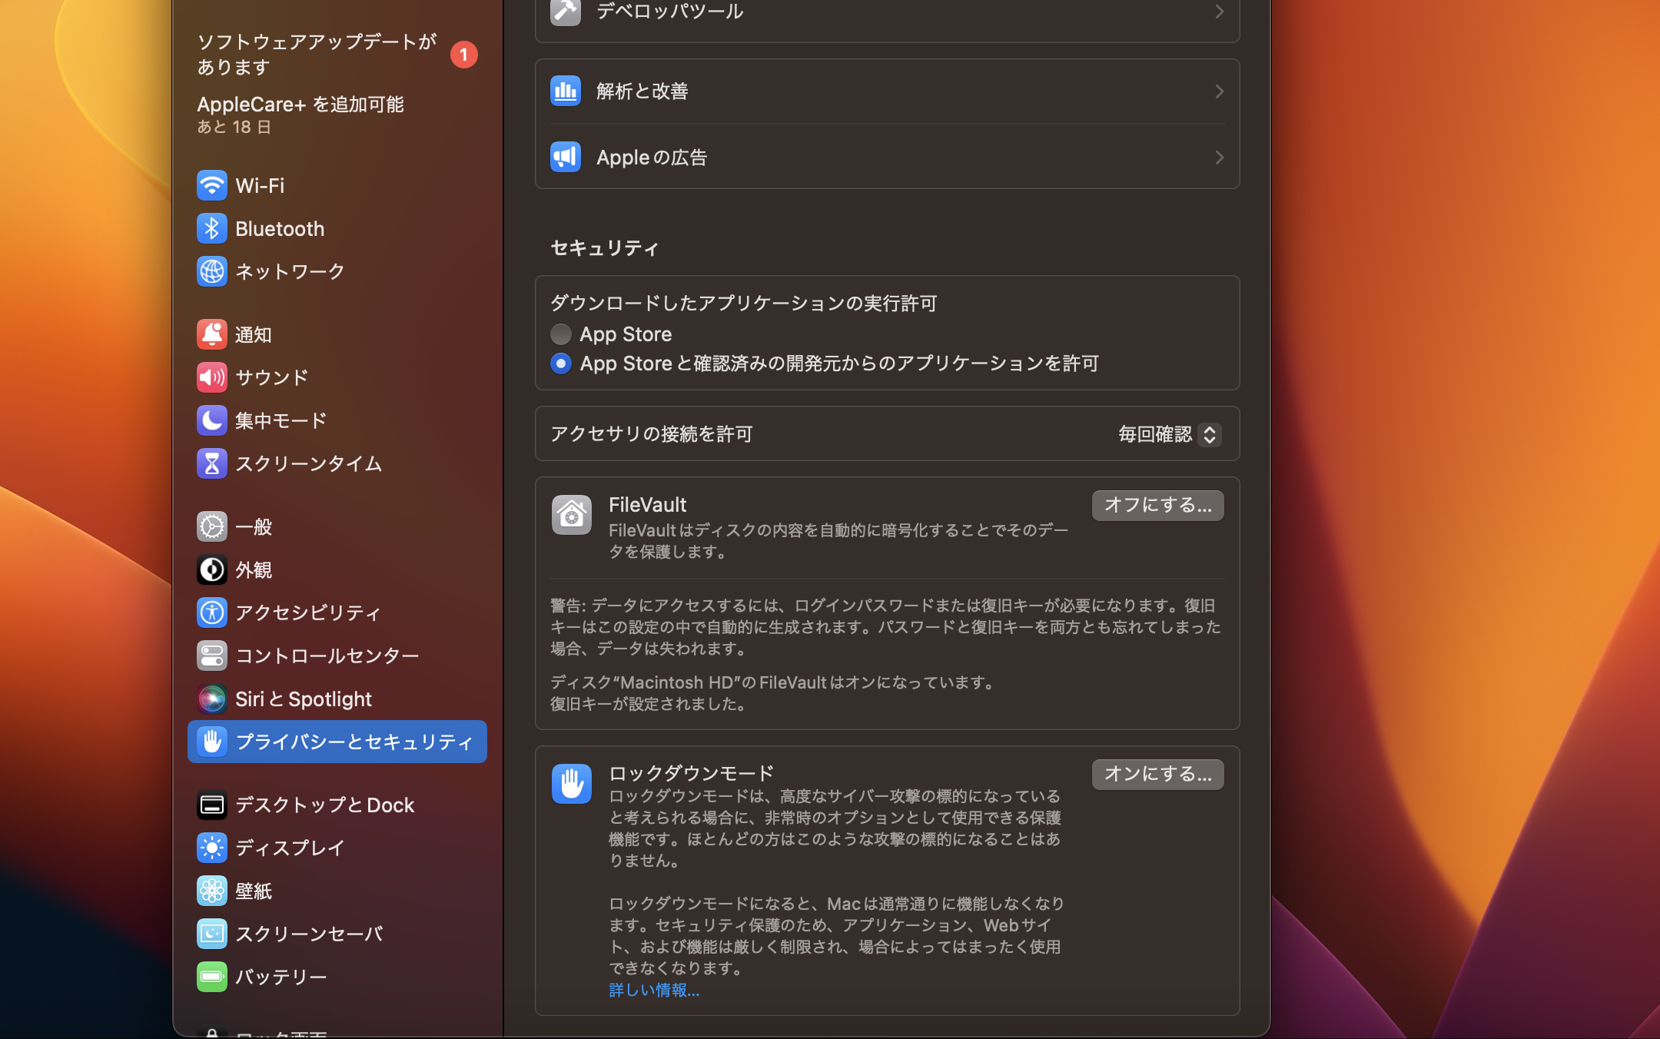Click the スクリーンタイム hourglass icon
Screen dimensions: 1660x1039
click(211, 463)
